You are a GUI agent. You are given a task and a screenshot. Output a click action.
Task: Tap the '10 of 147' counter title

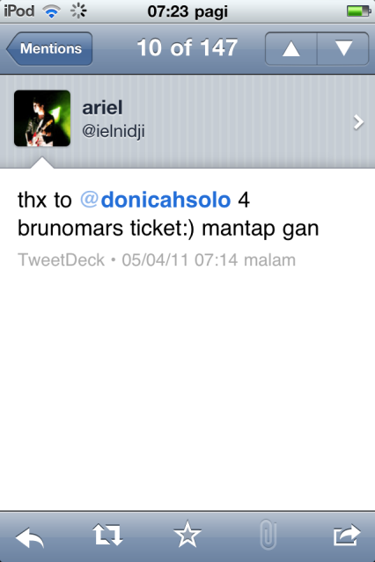(x=187, y=47)
